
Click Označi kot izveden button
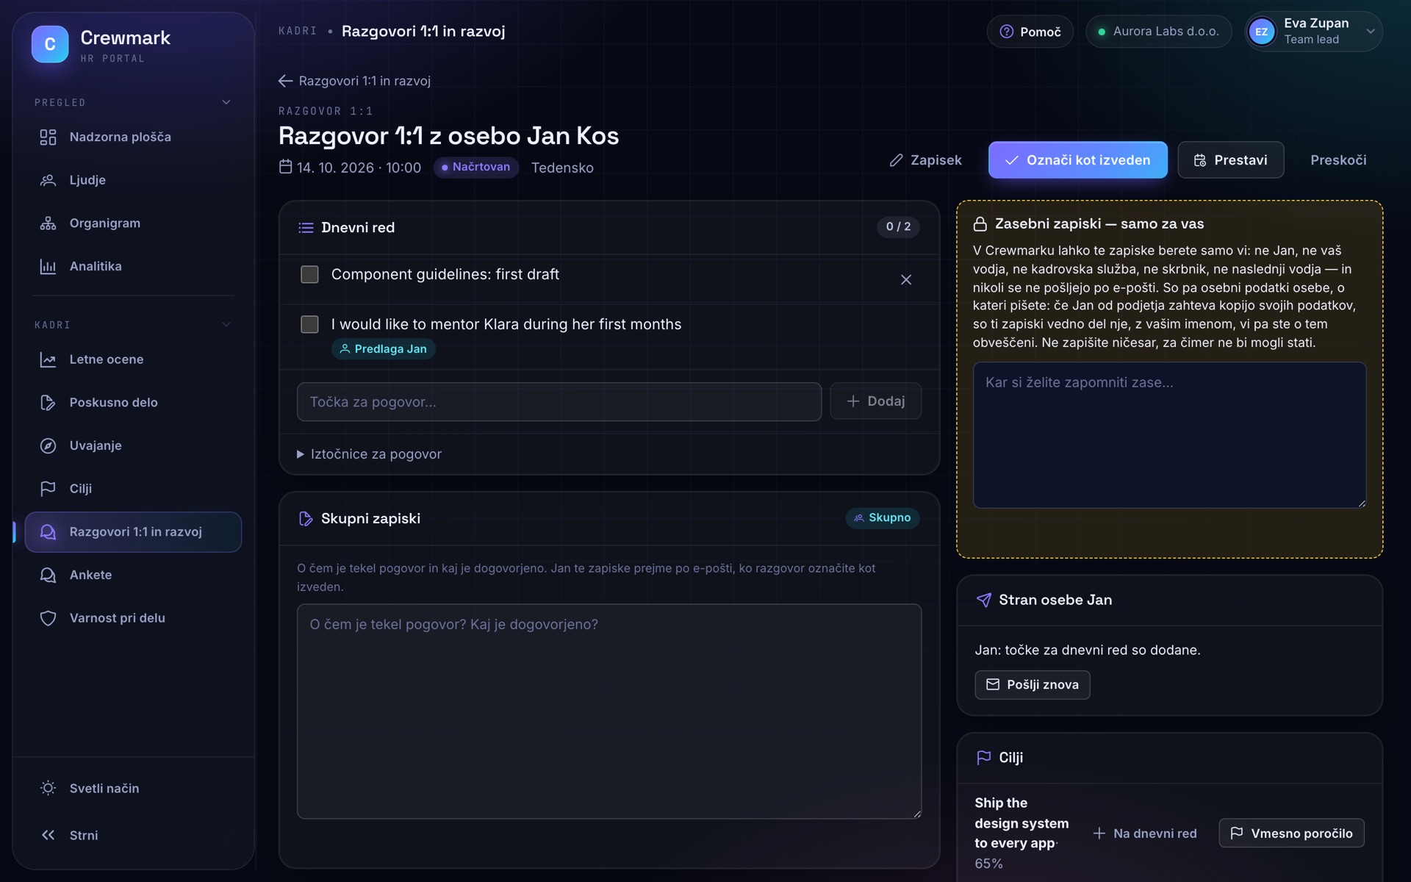(x=1077, y=160)
